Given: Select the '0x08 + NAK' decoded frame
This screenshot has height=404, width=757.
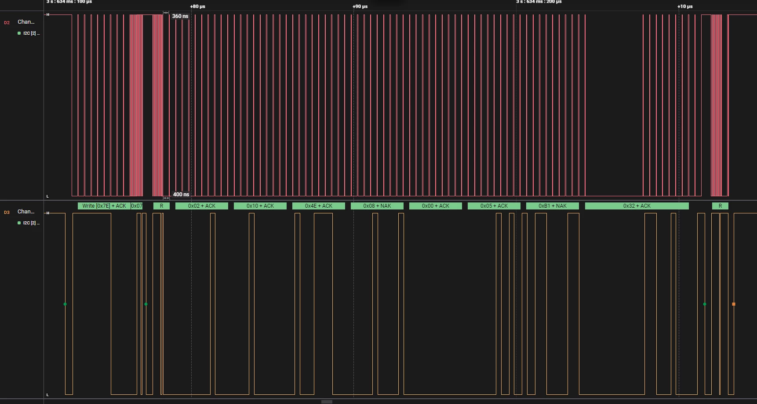Looking at the screenshot, I should [377, 206].
